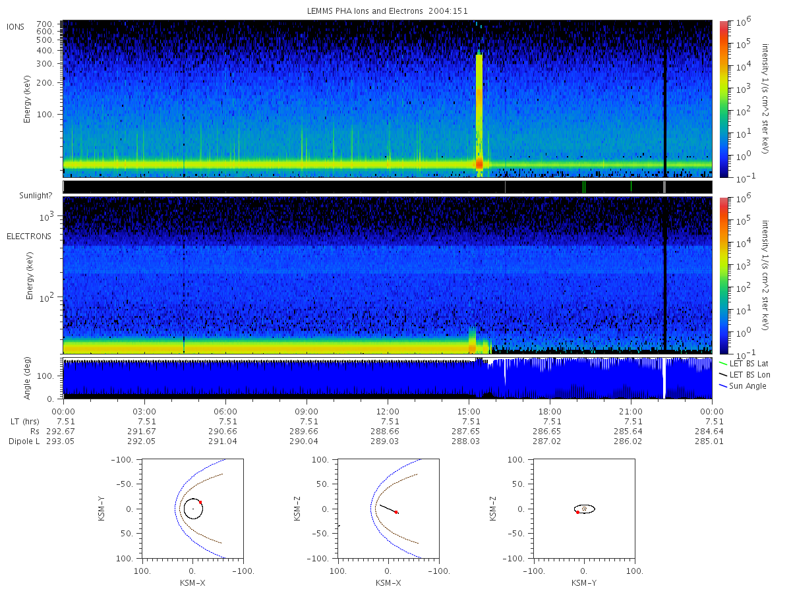Select the 'LET BS Lon' legend entry
This screenshot has width=791, height=593.
pos(743,374)
